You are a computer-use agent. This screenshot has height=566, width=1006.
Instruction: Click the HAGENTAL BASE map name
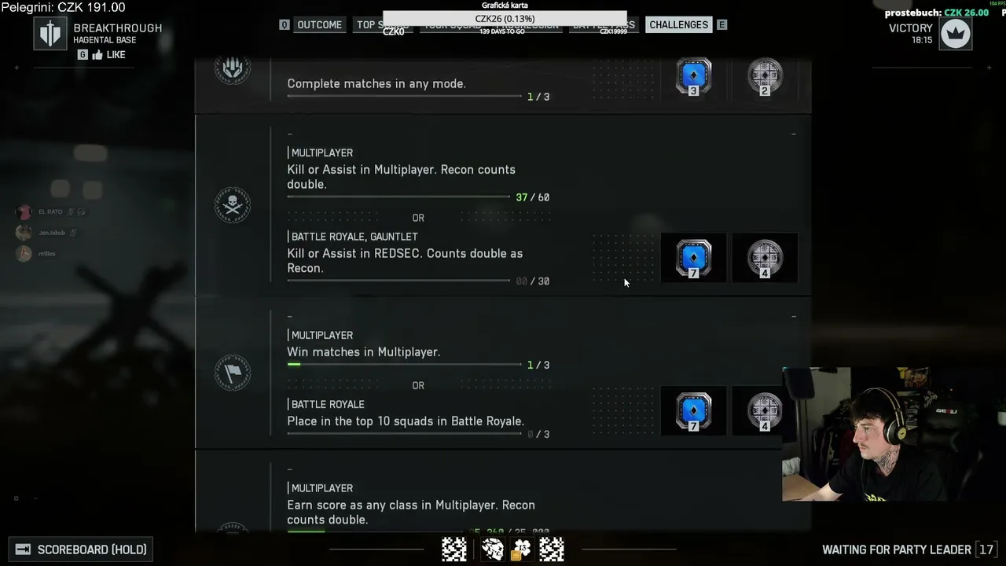click(105, 40)
